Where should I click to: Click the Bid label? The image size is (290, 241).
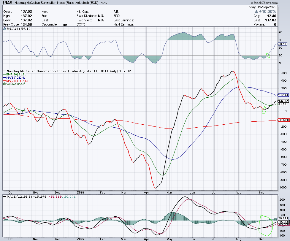[x=44, y=16]
